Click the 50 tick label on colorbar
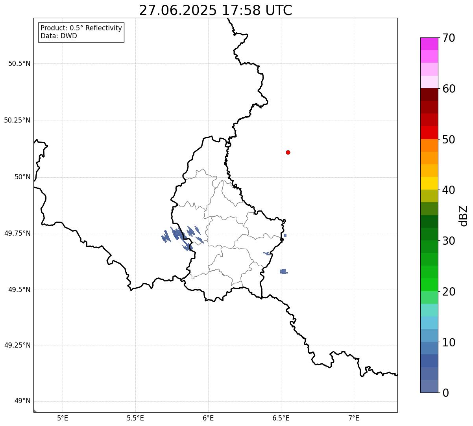Viewport: 473px width, 426px height. click(449, 140)
